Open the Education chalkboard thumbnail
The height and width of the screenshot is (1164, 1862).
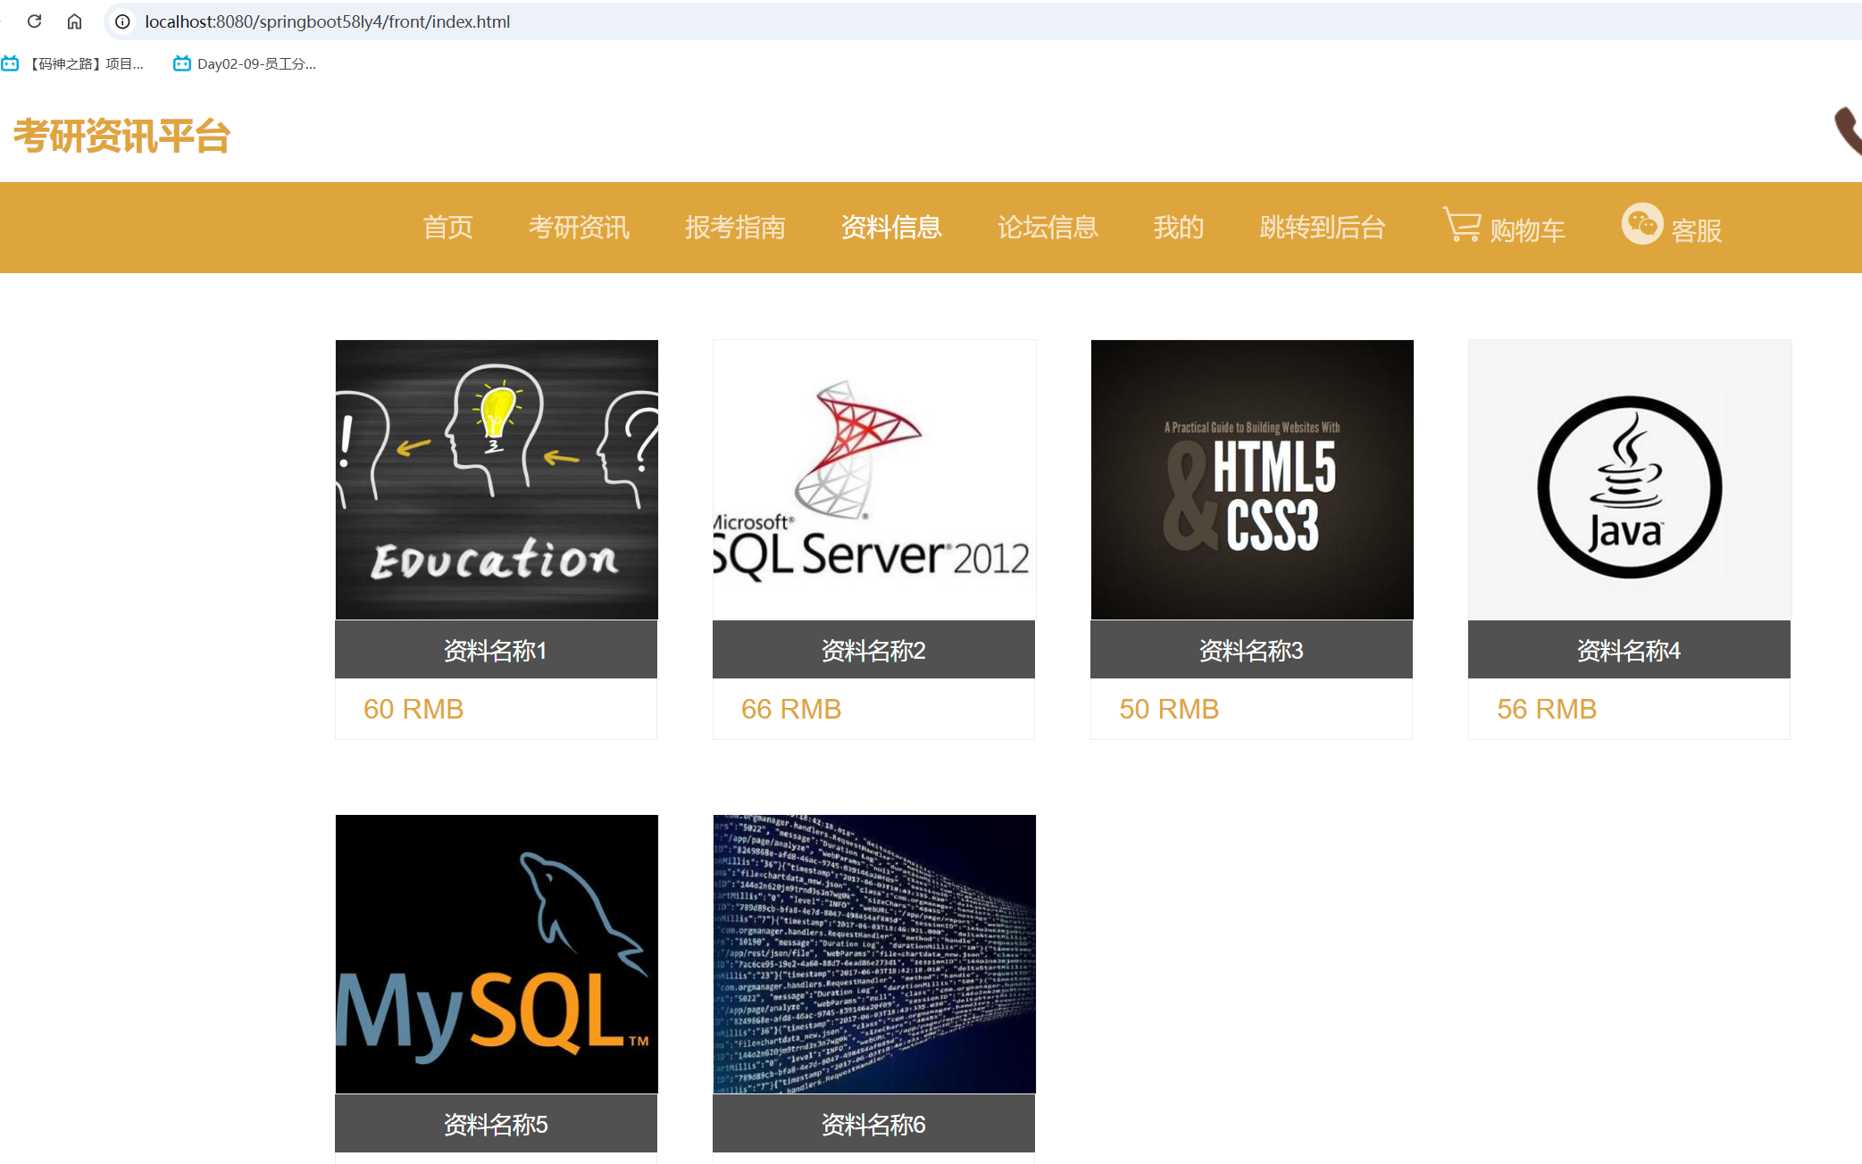[497, 479]
